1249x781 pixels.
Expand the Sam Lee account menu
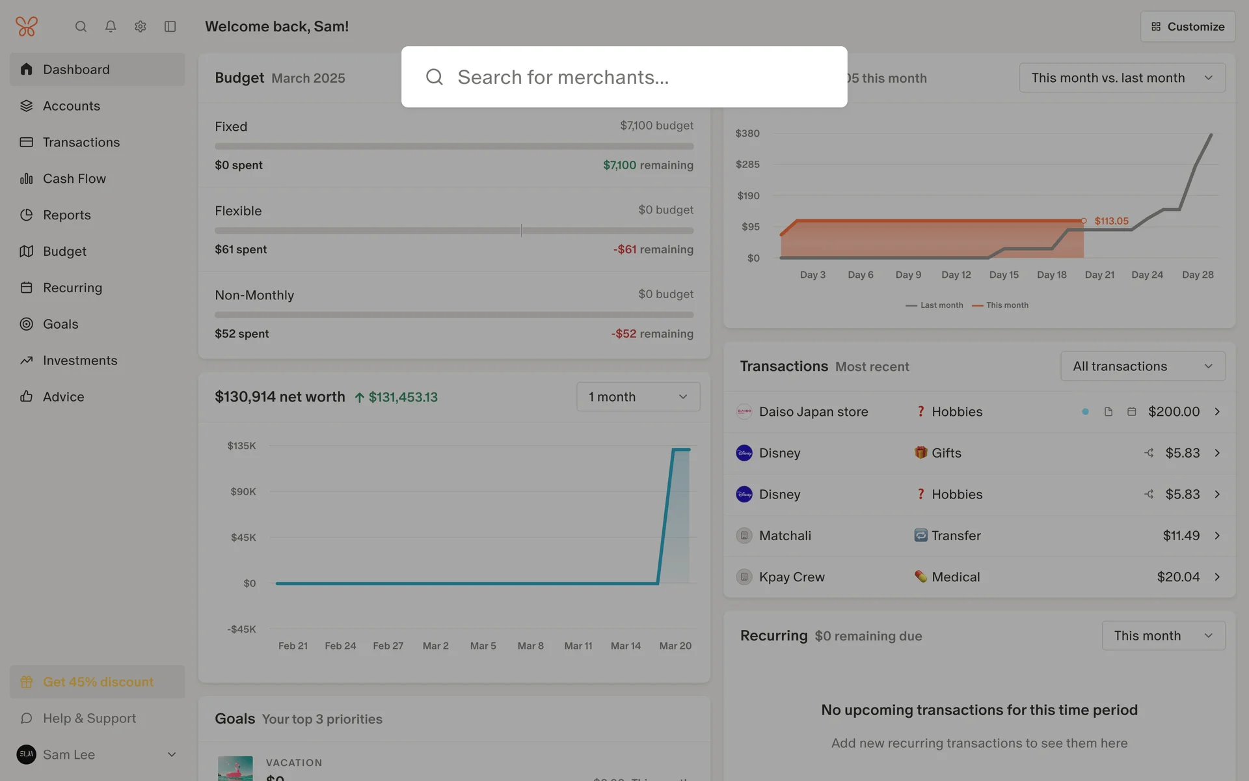(x=172, y=754)
